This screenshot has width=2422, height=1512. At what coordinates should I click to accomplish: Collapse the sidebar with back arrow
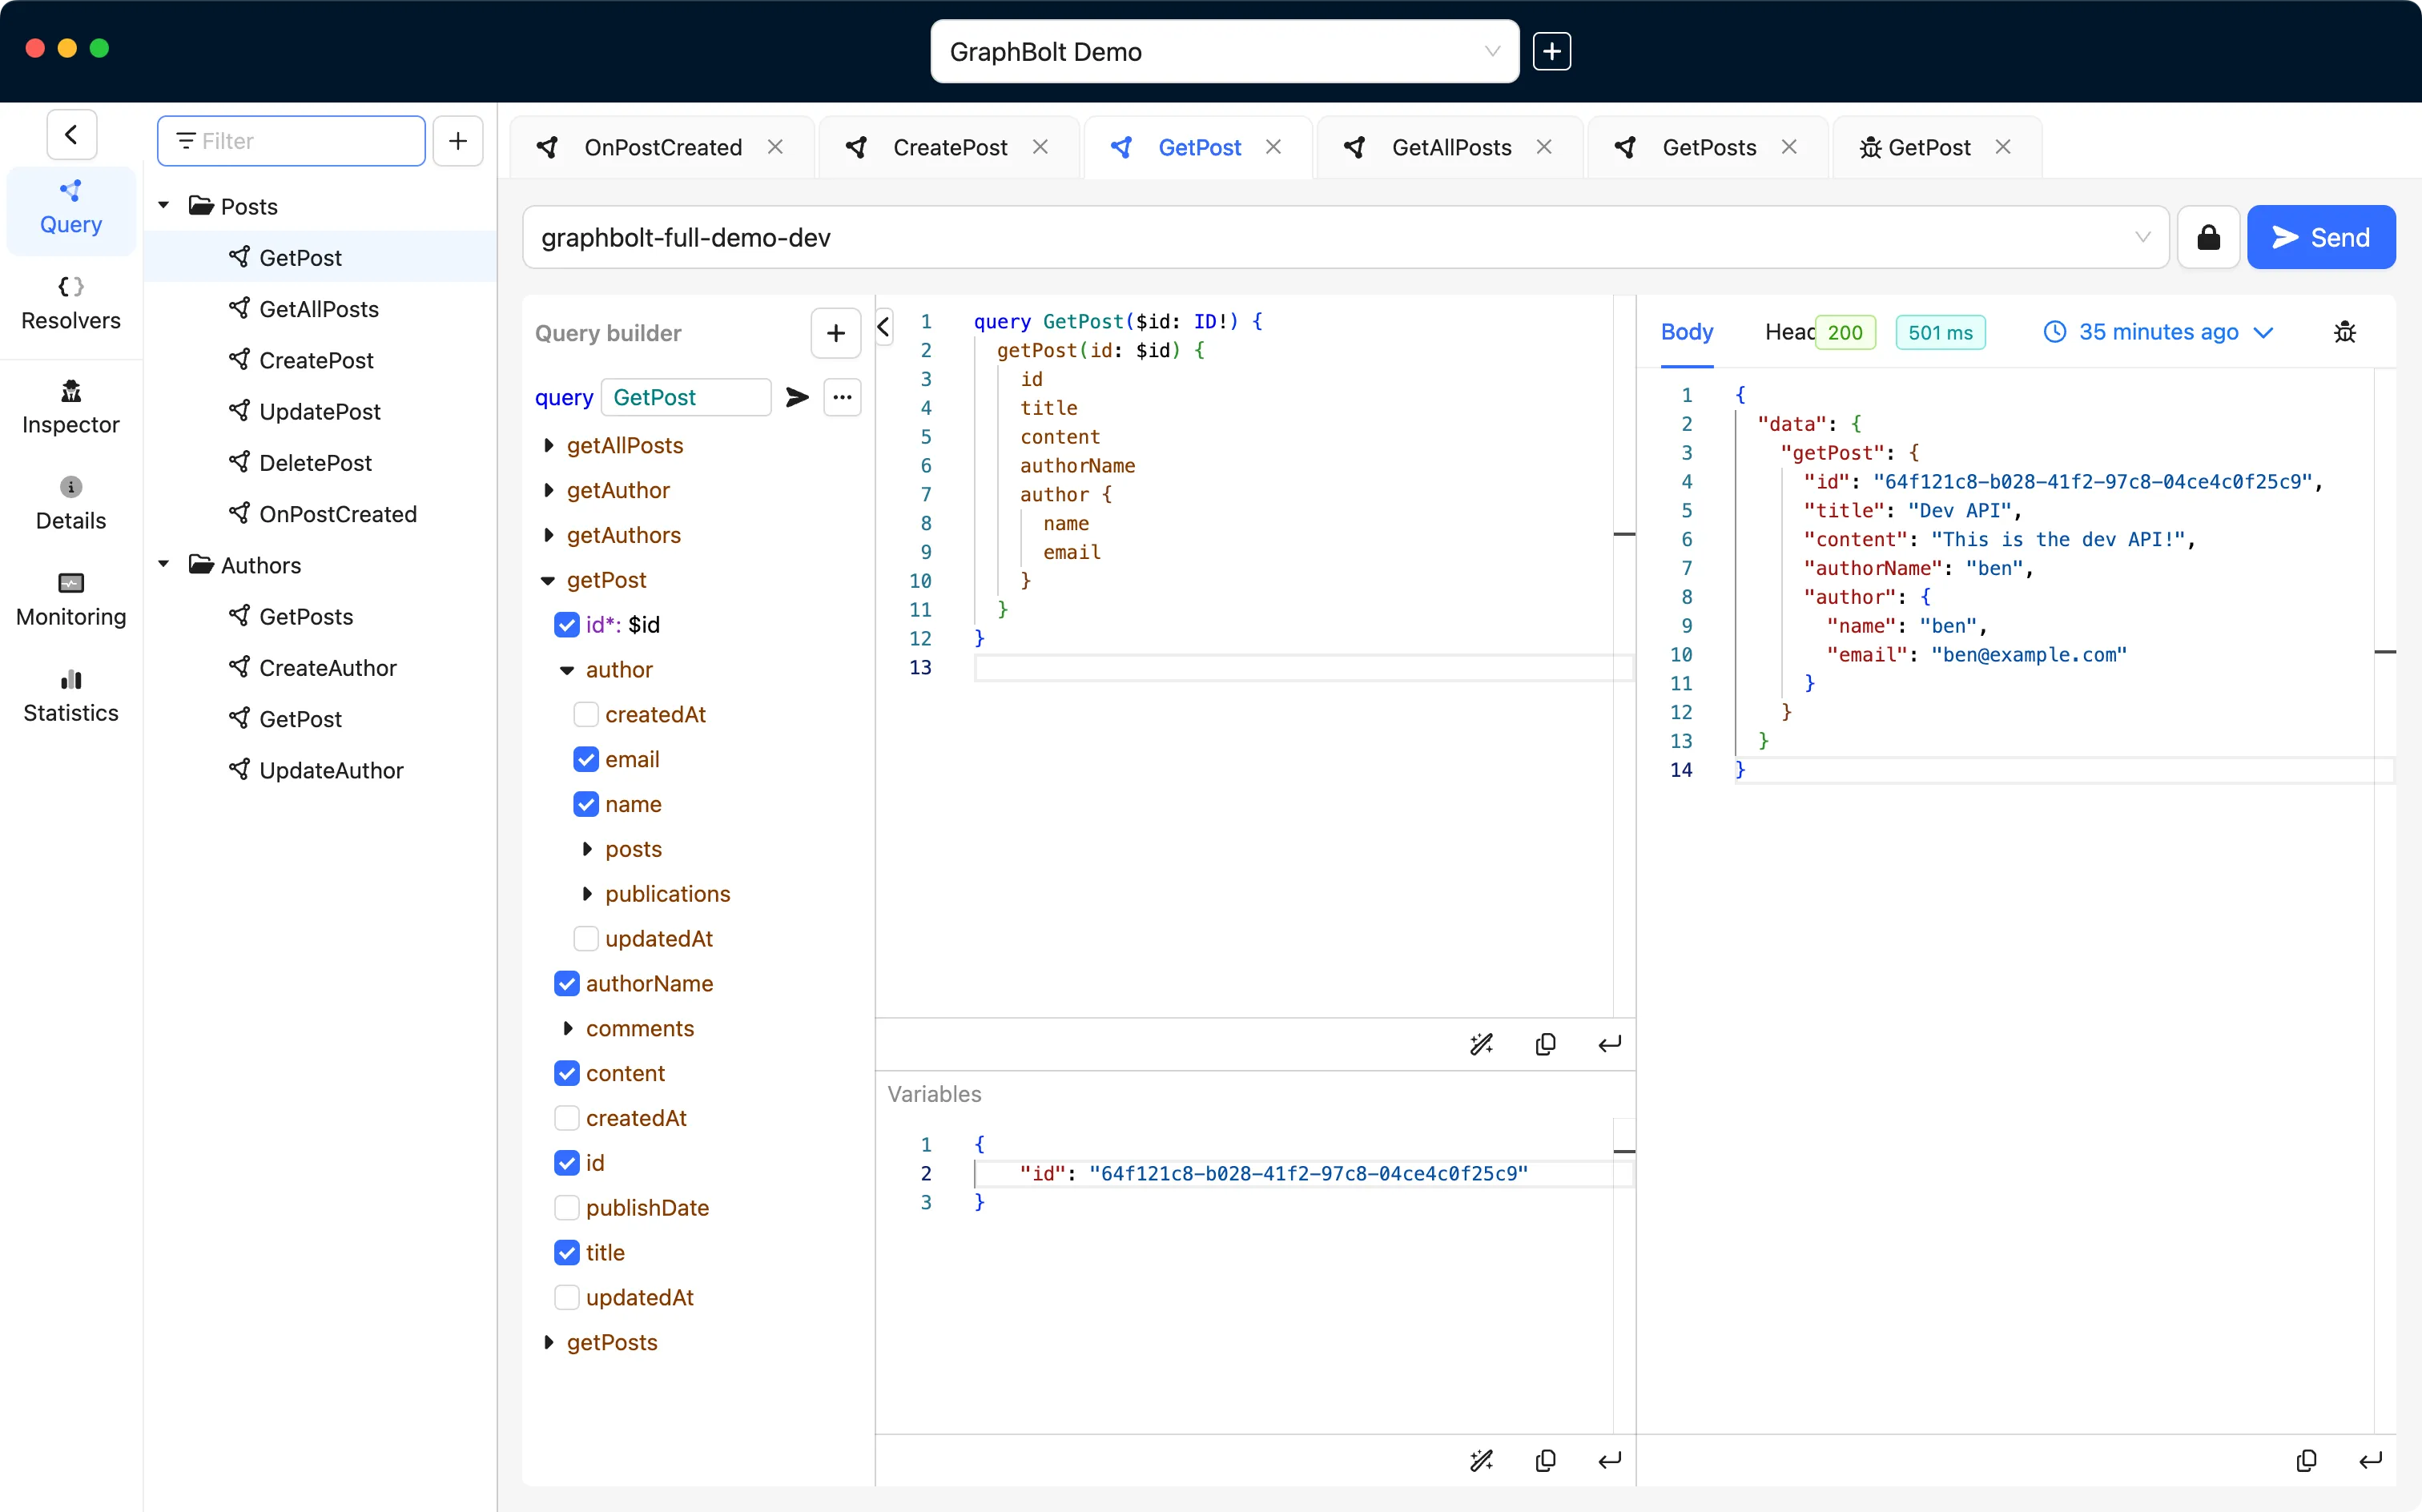click(71, 134)
